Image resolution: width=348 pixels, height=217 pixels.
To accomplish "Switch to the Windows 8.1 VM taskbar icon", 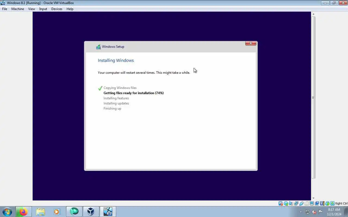I will point(108,212).
